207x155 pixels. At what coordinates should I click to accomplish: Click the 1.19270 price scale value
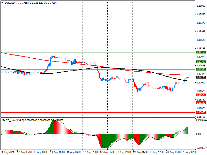[201, 23]
